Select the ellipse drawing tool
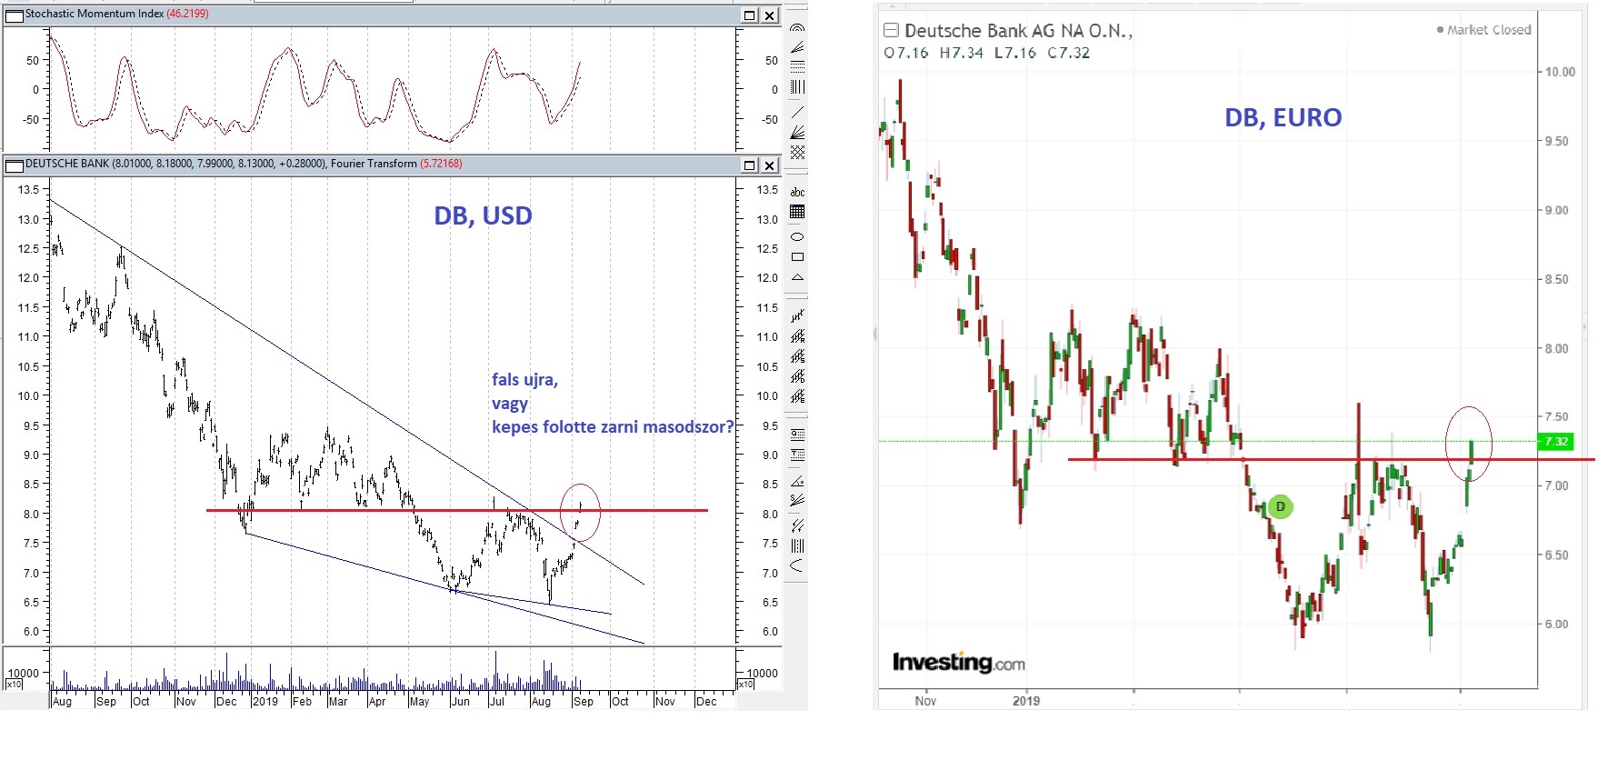This screenshot has height=760, width=1618. [797, 236]
